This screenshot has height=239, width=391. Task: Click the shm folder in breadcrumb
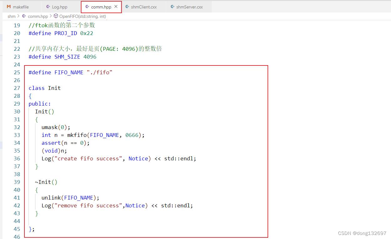tap(12, 16)
